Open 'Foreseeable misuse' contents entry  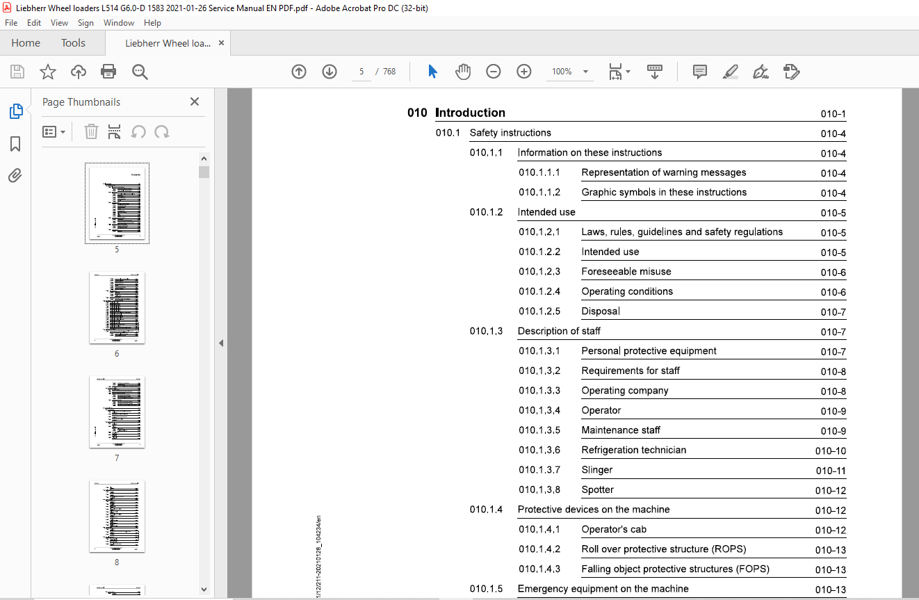(626, 272)
